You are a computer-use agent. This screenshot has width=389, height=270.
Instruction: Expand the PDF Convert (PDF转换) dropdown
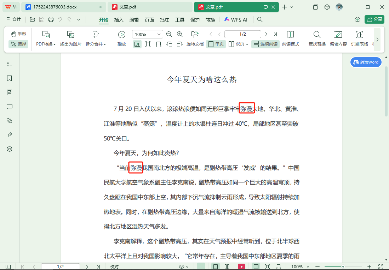pos(46,44)
